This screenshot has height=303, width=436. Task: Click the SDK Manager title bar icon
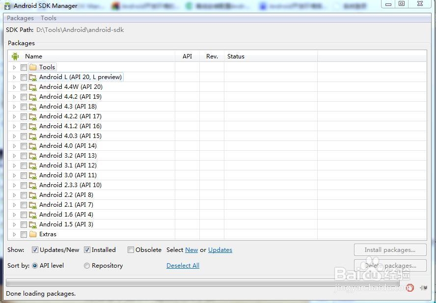[x=7, y=5]
